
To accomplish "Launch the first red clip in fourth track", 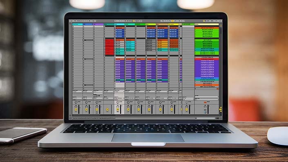I will click(x=109, y=40).
